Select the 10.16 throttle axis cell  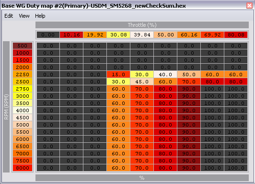(x=71, y=35)
